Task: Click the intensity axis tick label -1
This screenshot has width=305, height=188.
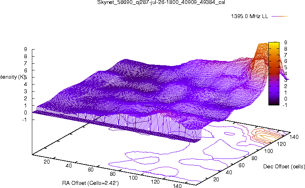Action: point(24,120)
